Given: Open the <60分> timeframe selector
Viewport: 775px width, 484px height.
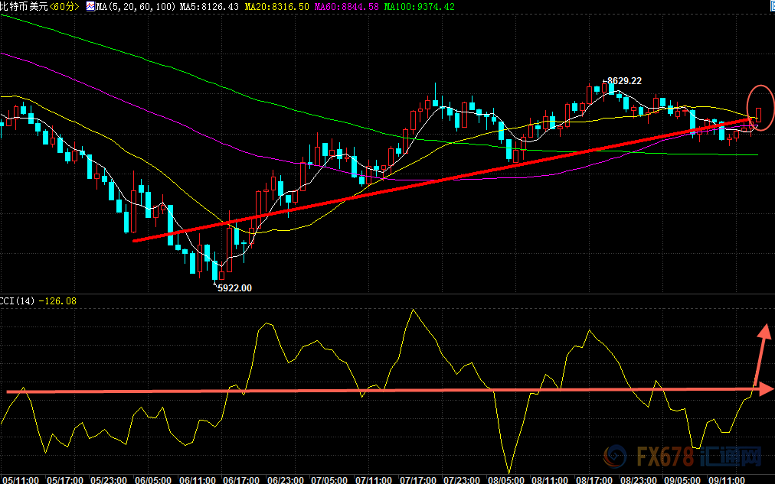Looking at the screenshot, I should [x=65, y=6].
